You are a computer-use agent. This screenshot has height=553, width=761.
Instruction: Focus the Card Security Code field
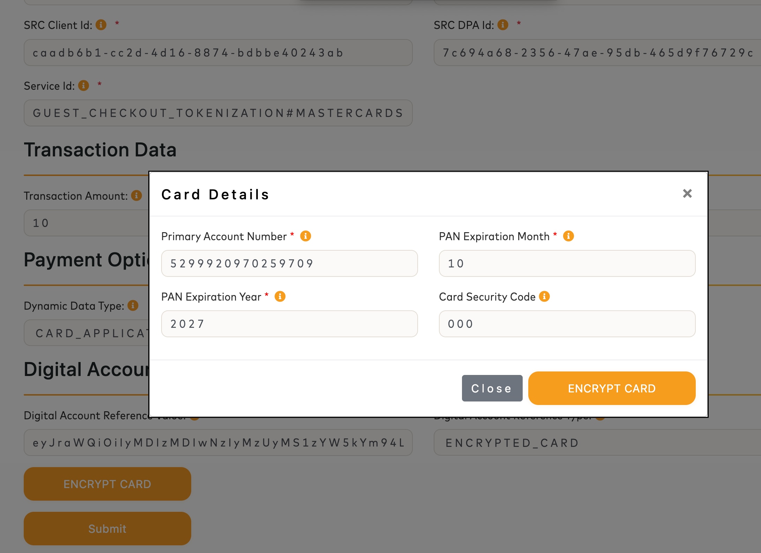[x=567, y=324]
